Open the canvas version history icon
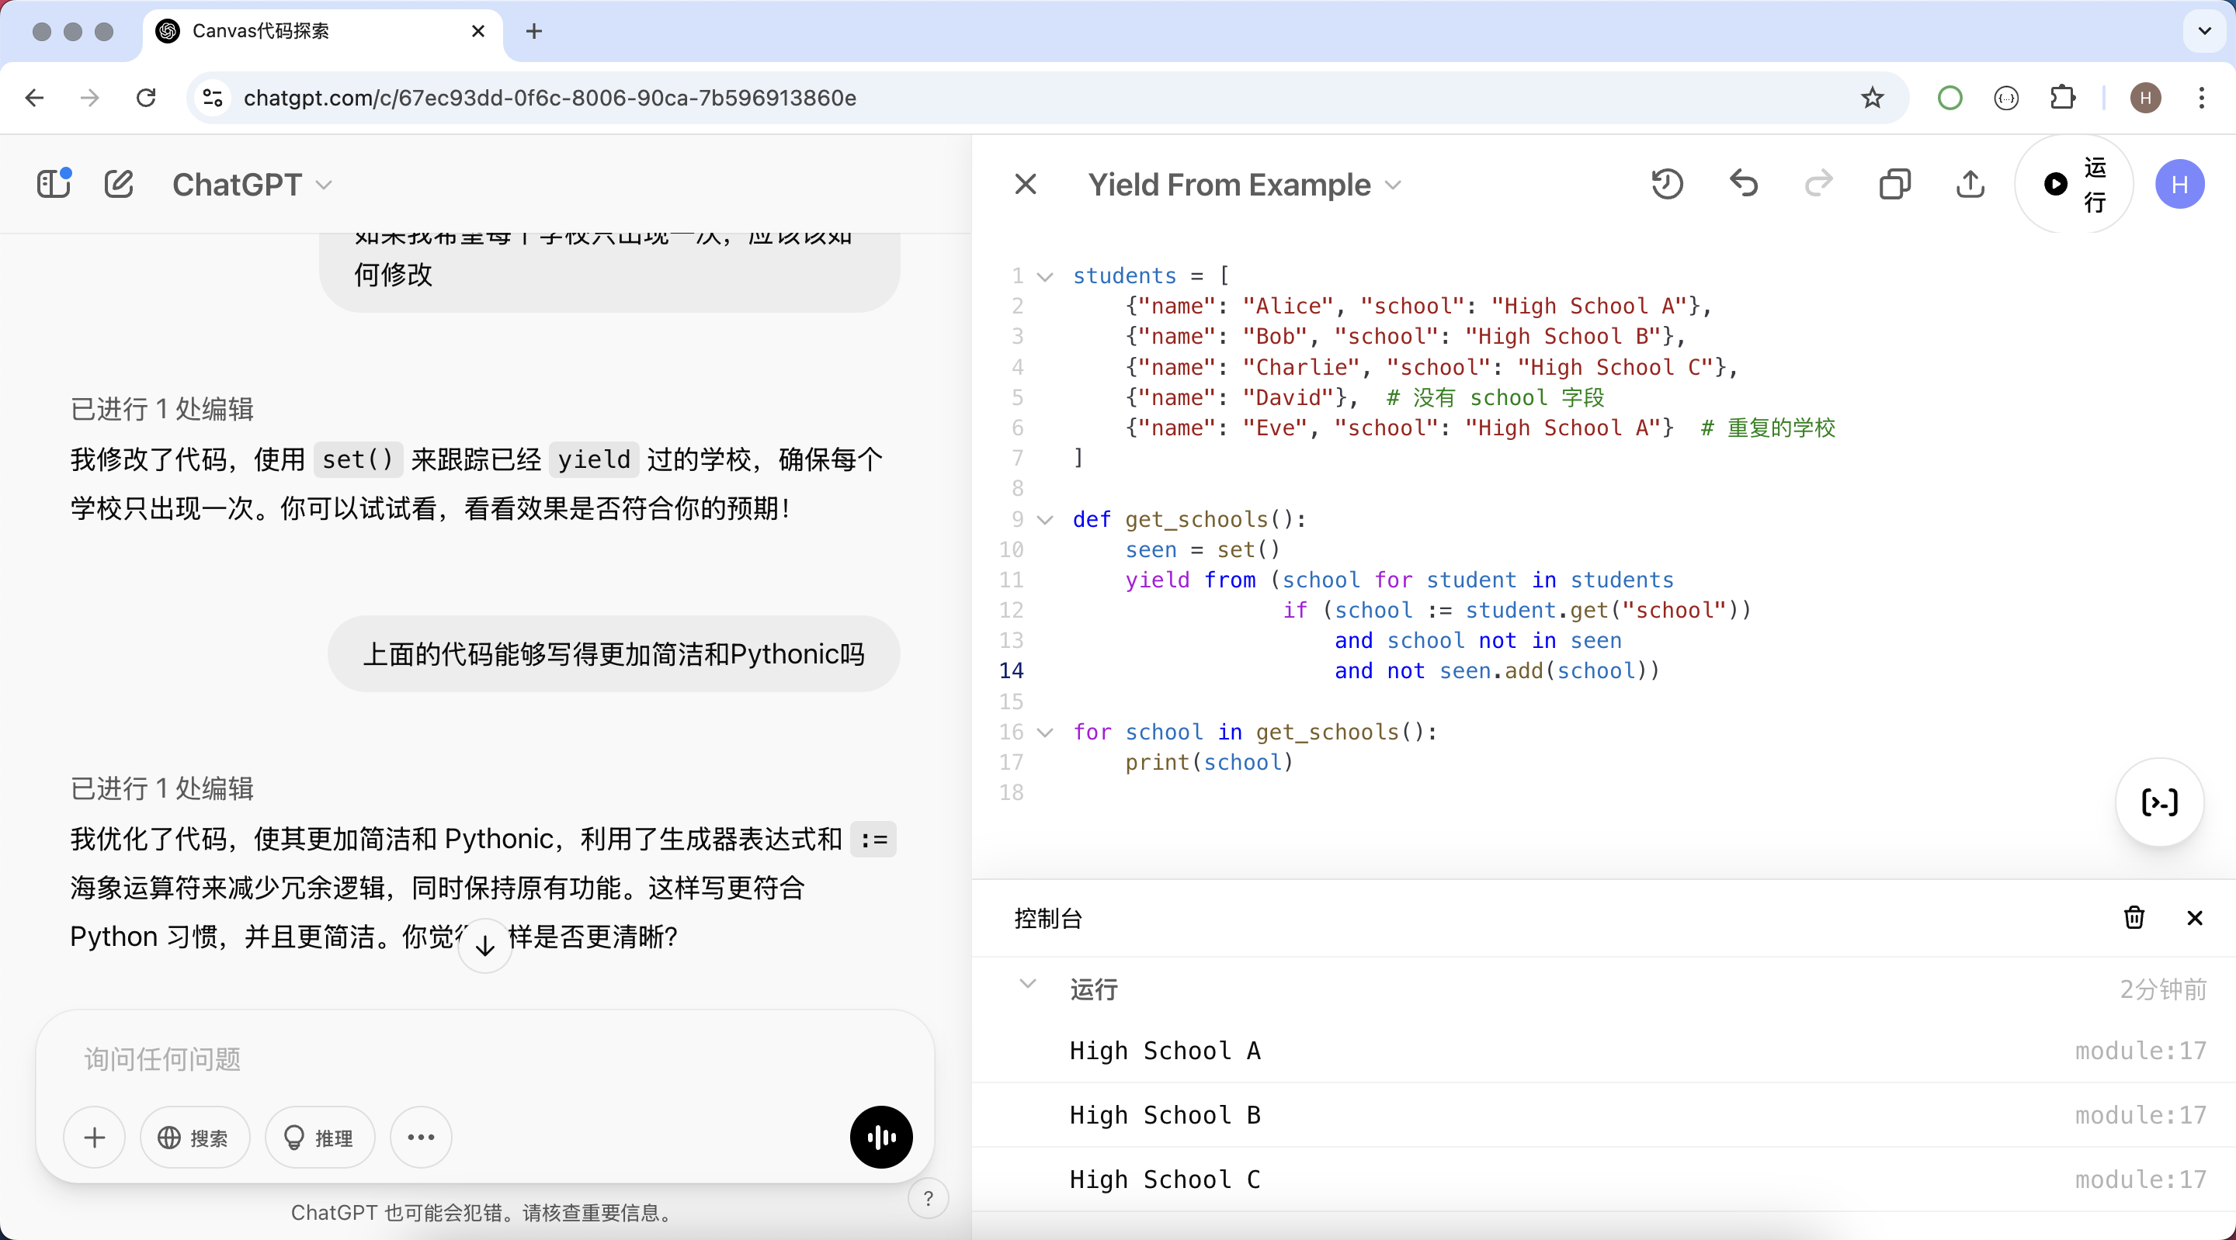2236x1240 pixels. (x=1667, y=184)
